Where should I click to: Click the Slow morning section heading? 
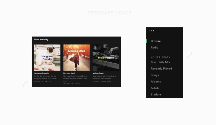[41, 40]
